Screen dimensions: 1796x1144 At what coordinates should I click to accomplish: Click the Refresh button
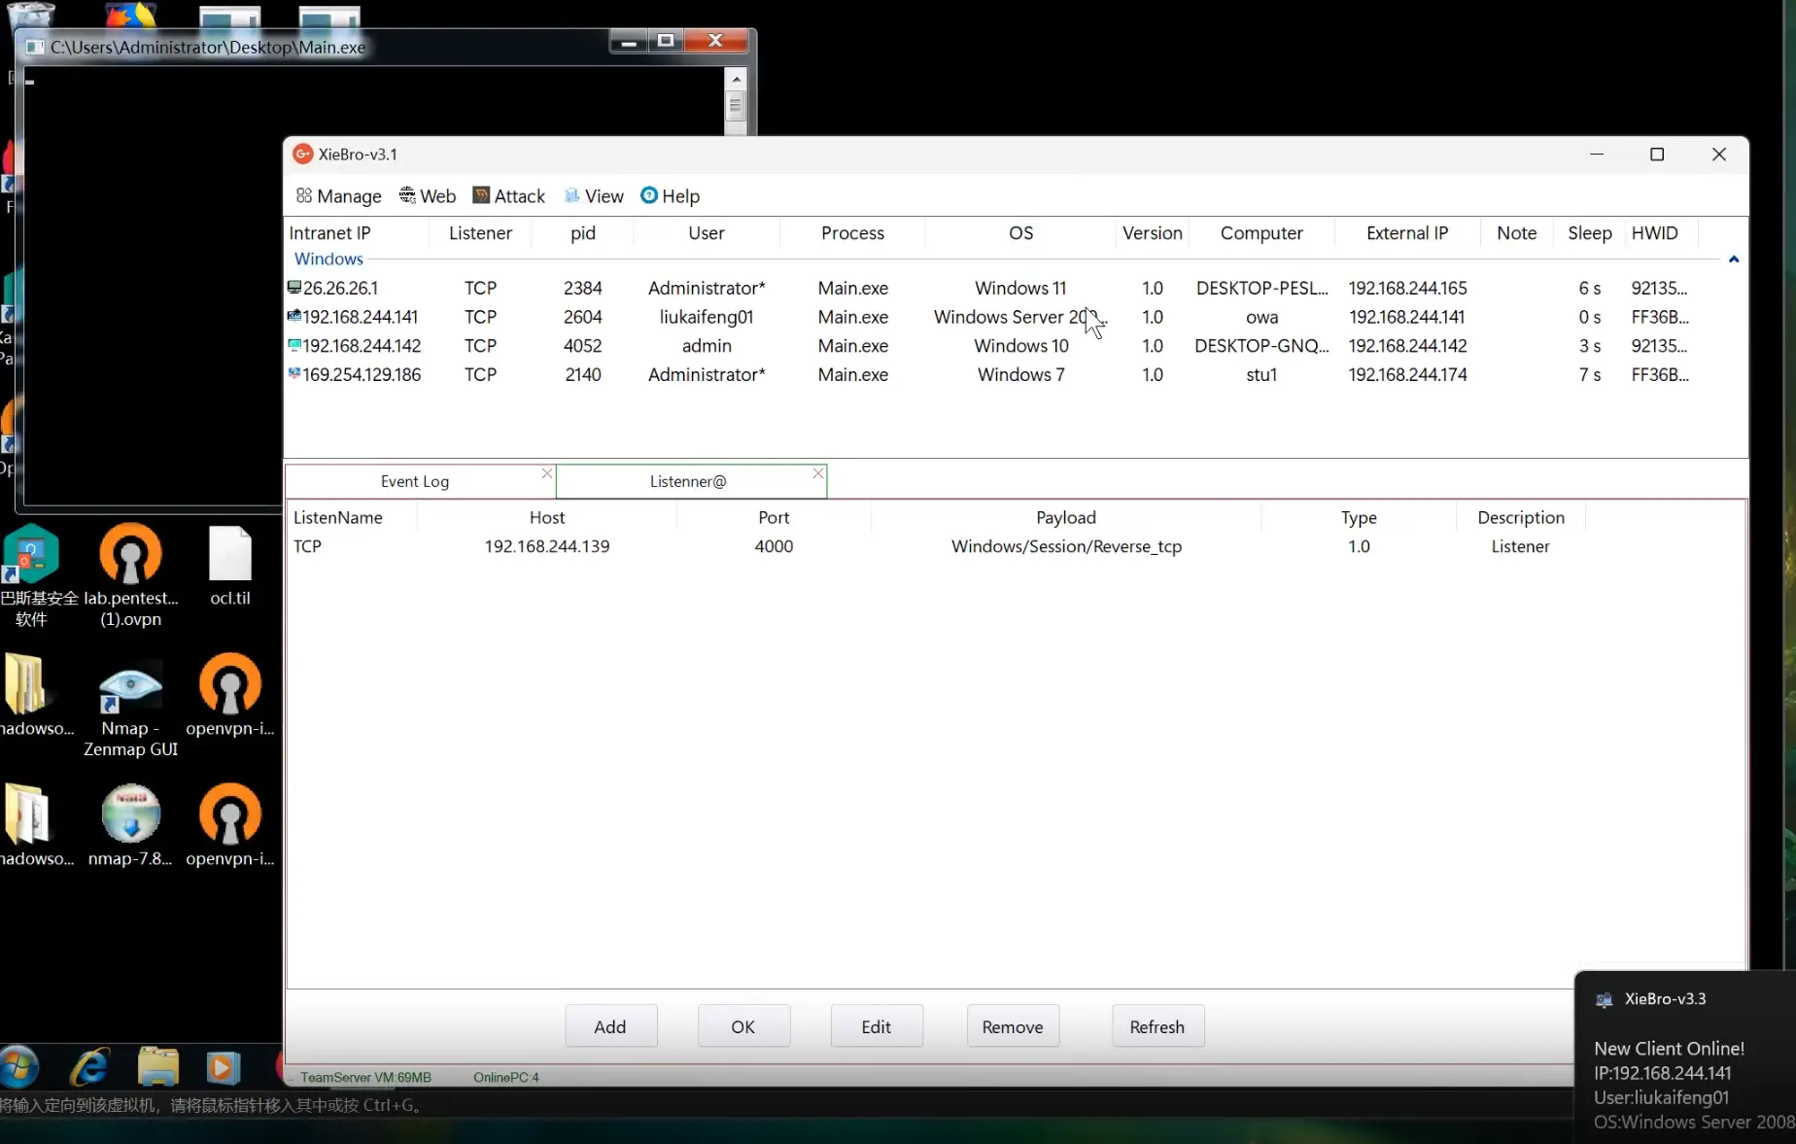click(1157, 1026)
